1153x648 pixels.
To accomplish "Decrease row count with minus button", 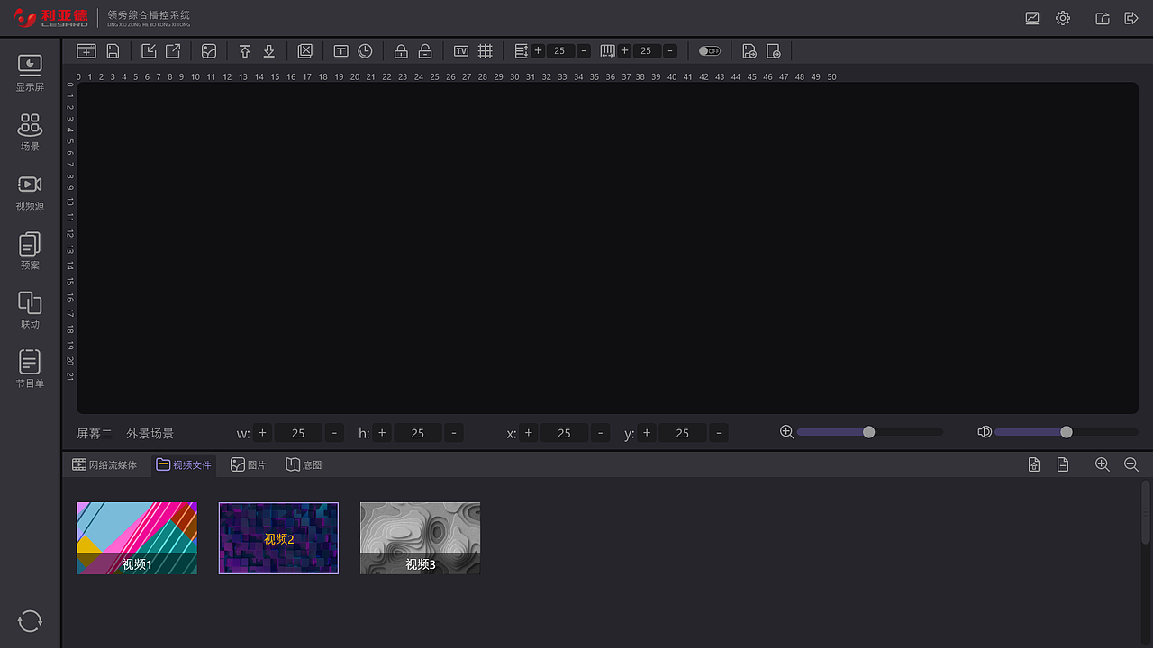I will (x=584, y=51).
